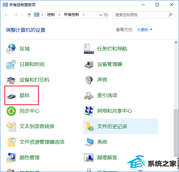Select the 控制 breadcrumb segment
This screenshot has width=179, height=172.
point(51,15)
